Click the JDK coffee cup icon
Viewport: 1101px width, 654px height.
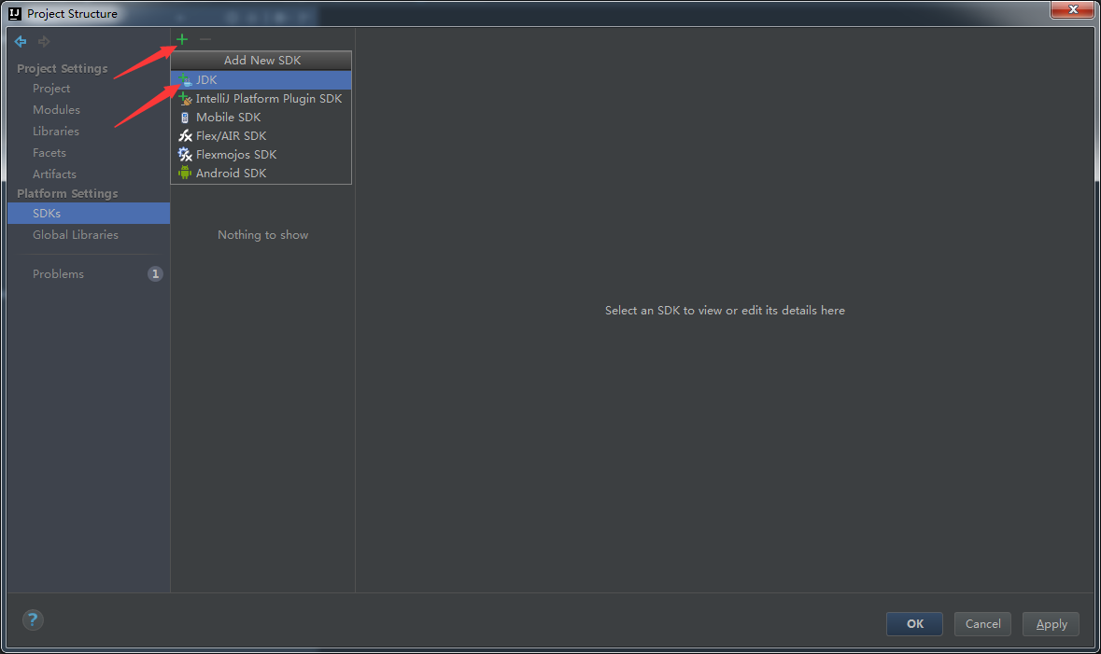click(x=185, y=80)
